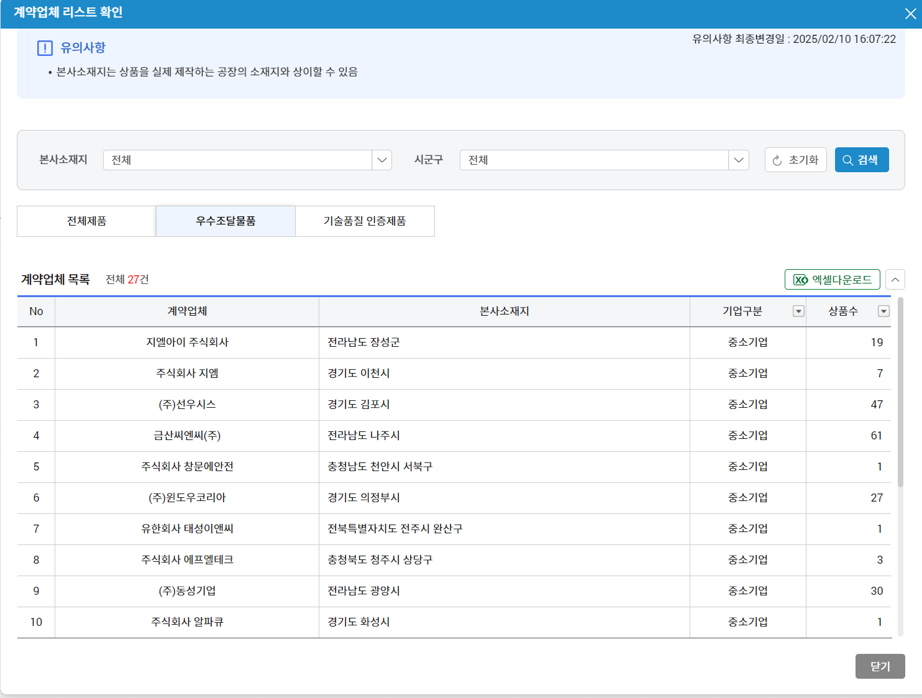Click the 유의사항 exclamation notice icon
922x698 pixels.
coord(45,48)
